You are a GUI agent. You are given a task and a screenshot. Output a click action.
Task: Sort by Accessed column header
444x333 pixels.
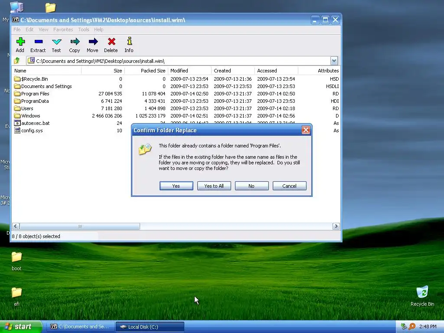point(276,71)
